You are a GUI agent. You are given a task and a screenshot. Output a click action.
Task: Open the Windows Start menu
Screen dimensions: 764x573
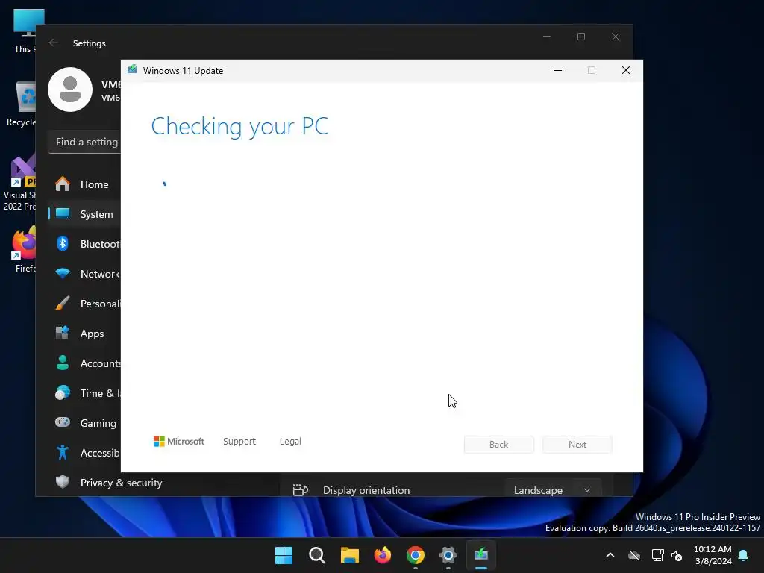coord(284,555)
